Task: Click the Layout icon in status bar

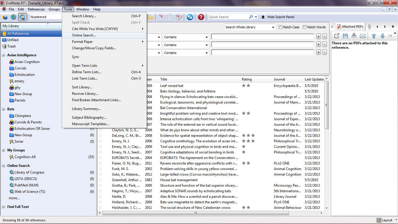Action: click(379, 220)
